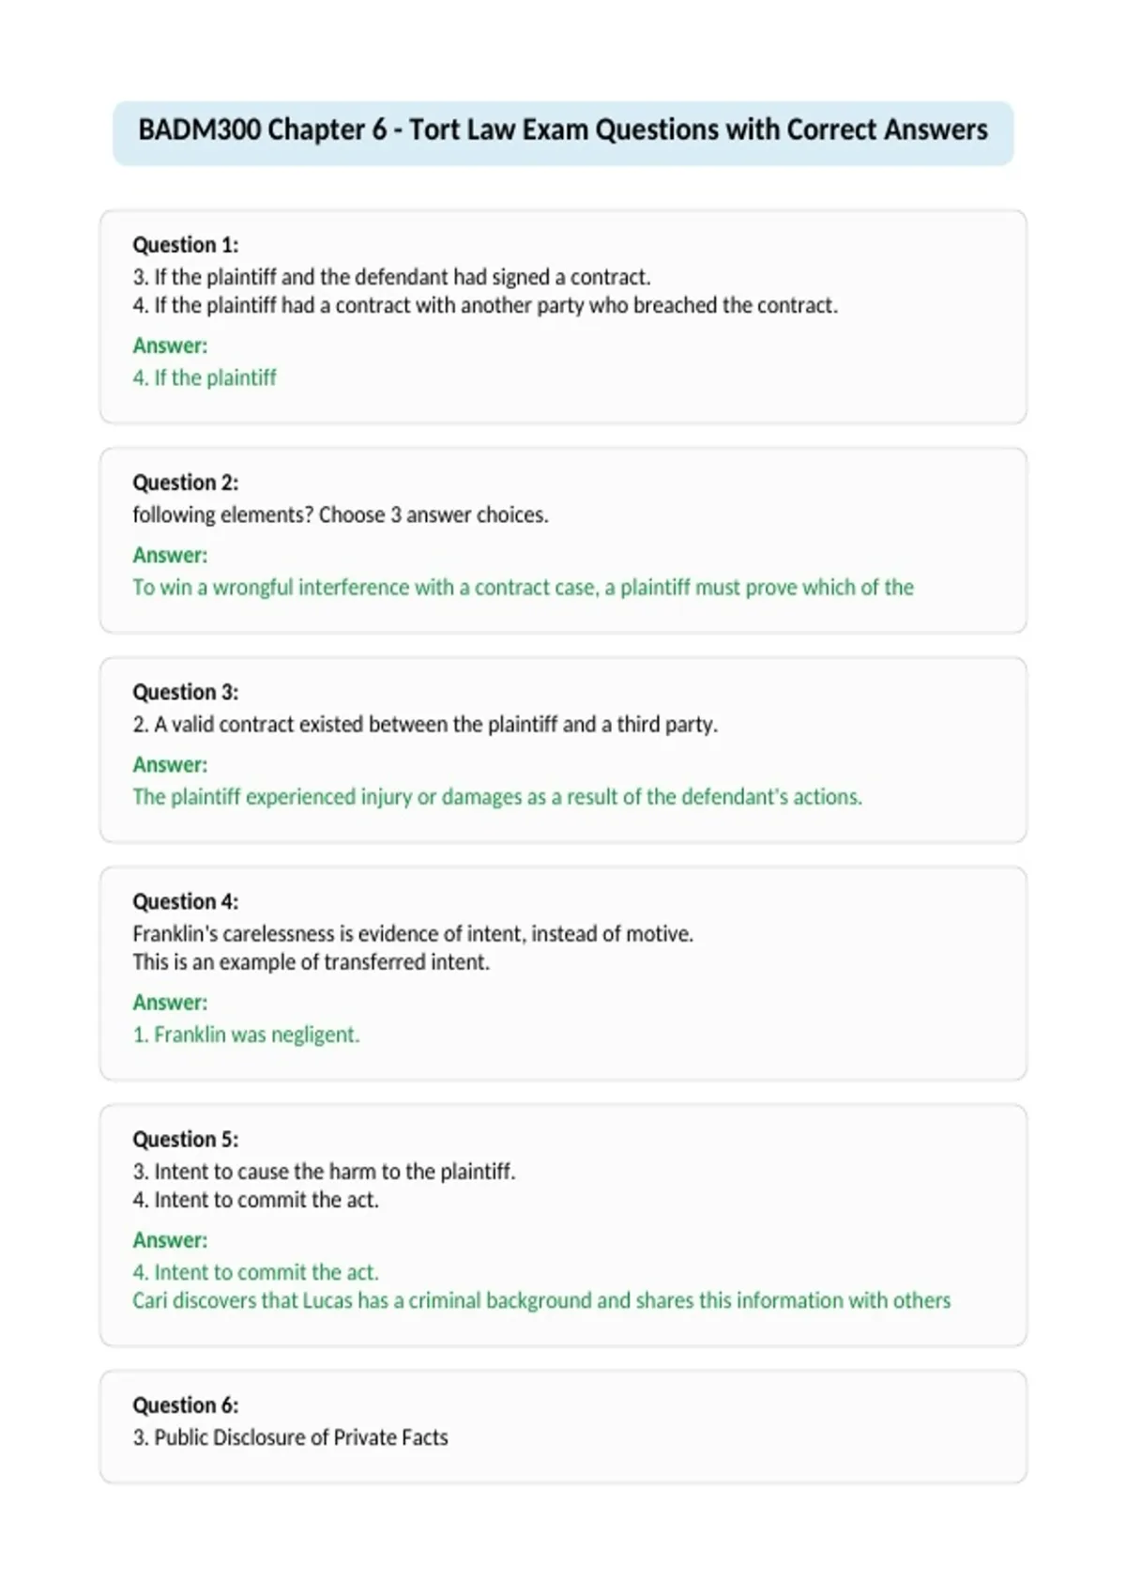The image size is (1126, 1596).
Task: Click the BADM300 Chapter 6 title banner
Action: (x=563, y=130)
